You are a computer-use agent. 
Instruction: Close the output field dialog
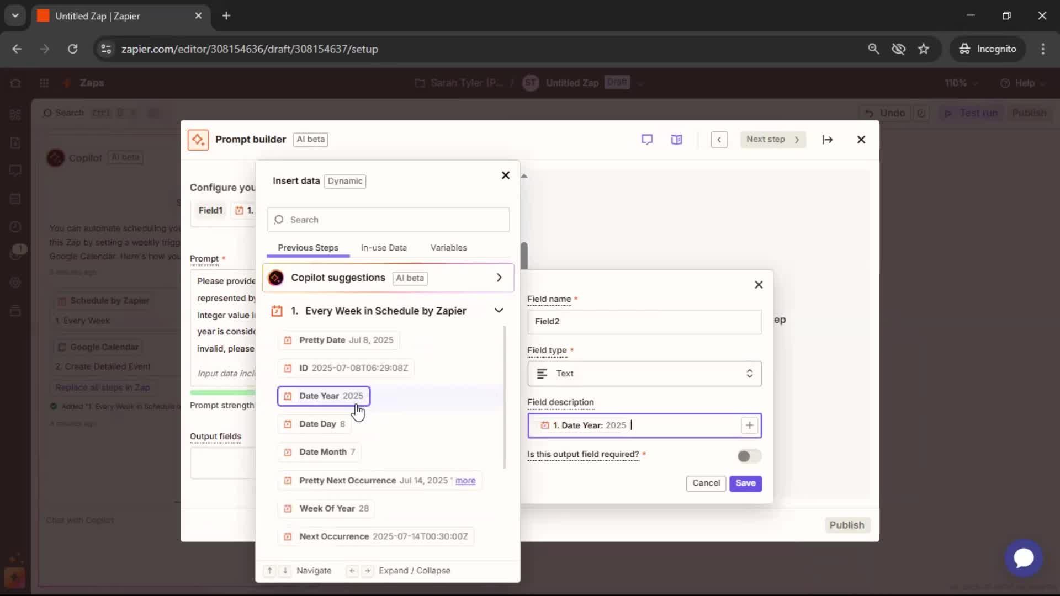(x=759, y=285)
